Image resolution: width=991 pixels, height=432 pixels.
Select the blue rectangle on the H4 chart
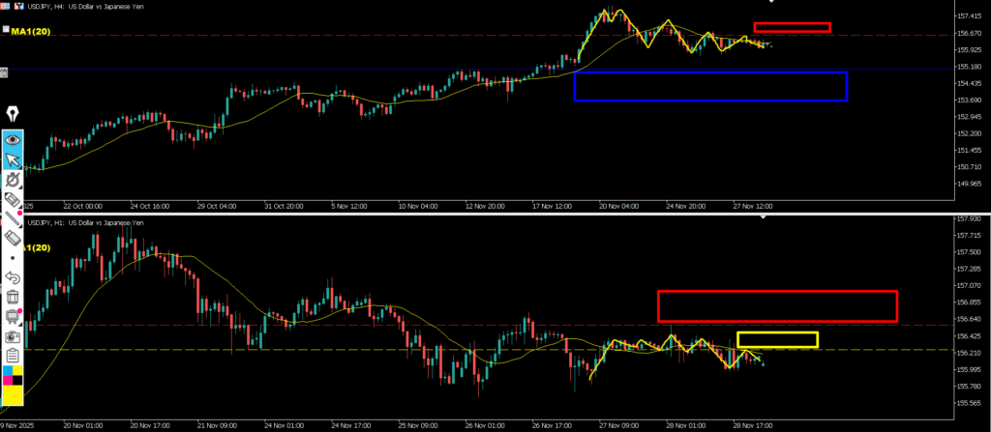[x=710, y=72]
